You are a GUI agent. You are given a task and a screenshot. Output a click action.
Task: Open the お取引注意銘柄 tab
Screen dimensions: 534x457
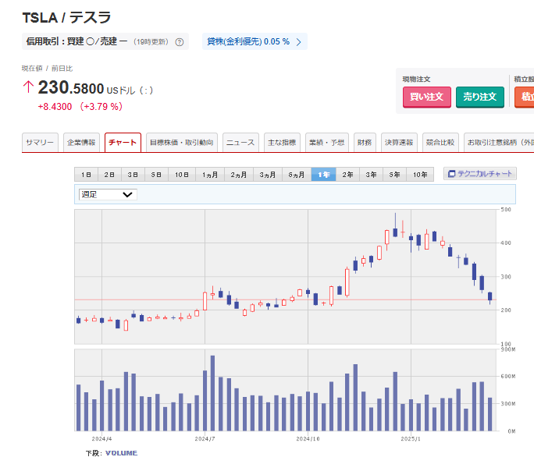tap(499, 142)
